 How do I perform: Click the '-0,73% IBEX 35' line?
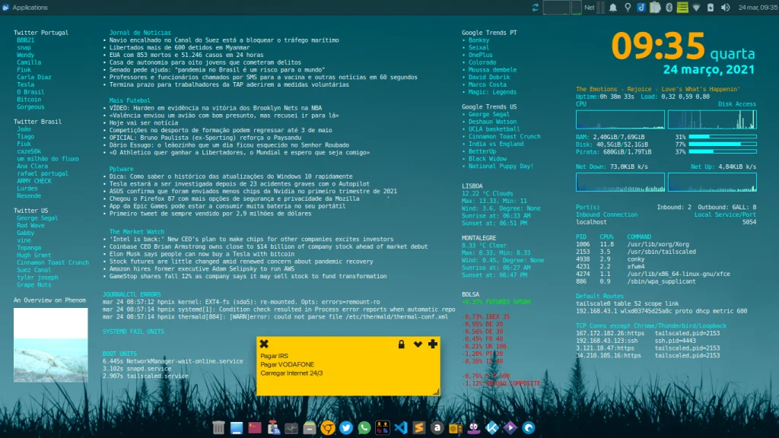(486, 316)
